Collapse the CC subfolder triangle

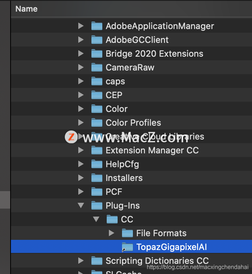click(96, 219)
